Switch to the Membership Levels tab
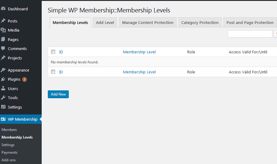Screen dimensions: 277x164 tap(70, 22)
